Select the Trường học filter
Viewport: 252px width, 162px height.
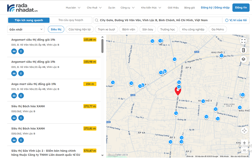168,30
